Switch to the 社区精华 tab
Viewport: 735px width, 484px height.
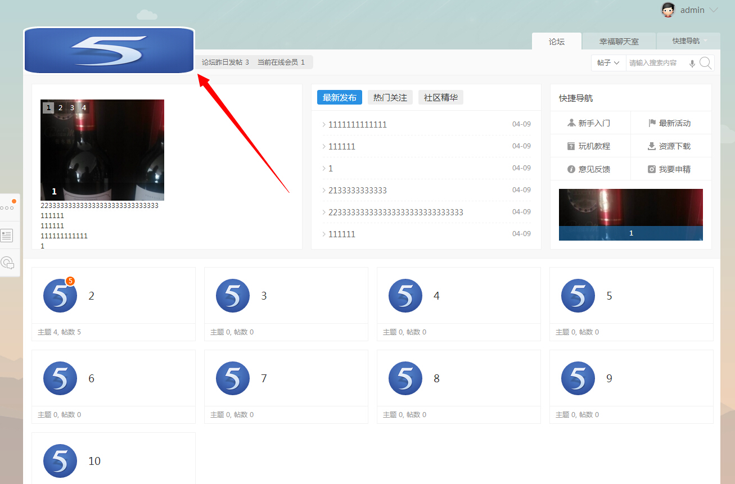pyautogui.click(x=441, y=97)
